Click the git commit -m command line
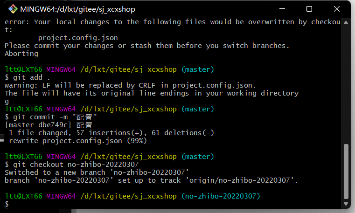Screen dimensions: 355x213 51,117
